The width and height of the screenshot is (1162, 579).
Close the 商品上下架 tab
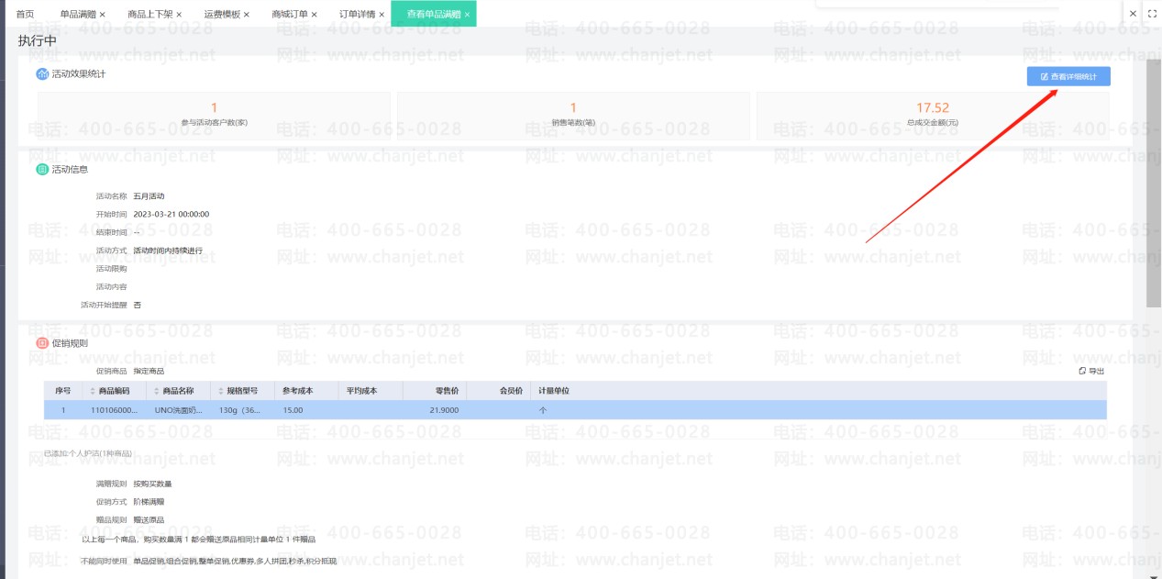click(x=178, y=15)
